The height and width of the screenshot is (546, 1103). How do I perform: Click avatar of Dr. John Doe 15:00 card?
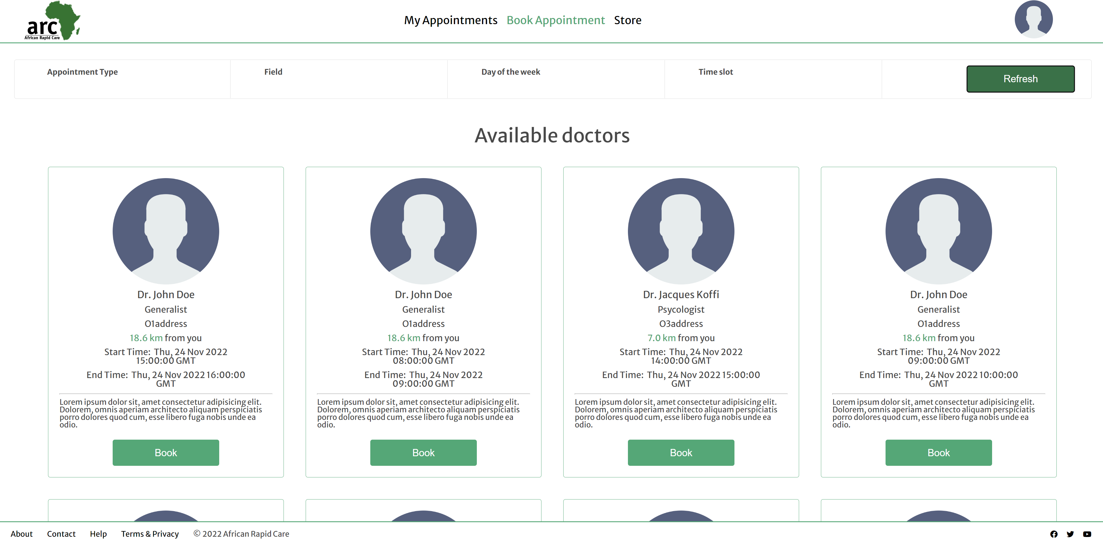[166, 231]
